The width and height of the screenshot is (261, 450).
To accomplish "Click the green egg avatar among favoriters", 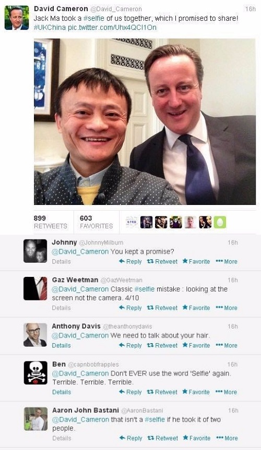I will pos(220,222).
